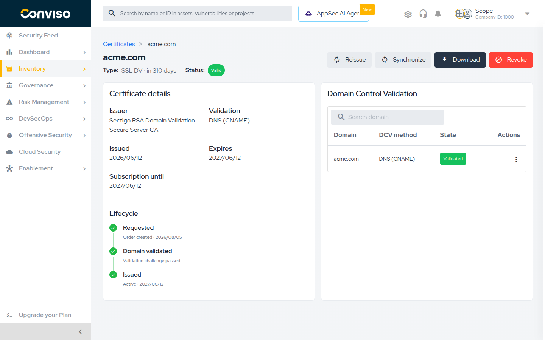Image resolution: width=545 pixels, height=340 pixels.
Task: Click the Requested lifecycle check icon
Action: click(x=113, y=228)
